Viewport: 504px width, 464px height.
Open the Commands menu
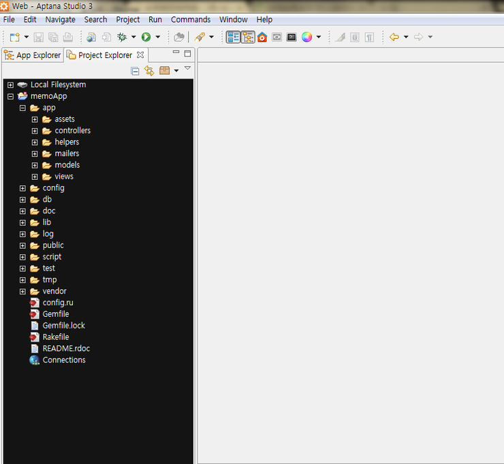(x=191, y=20)
